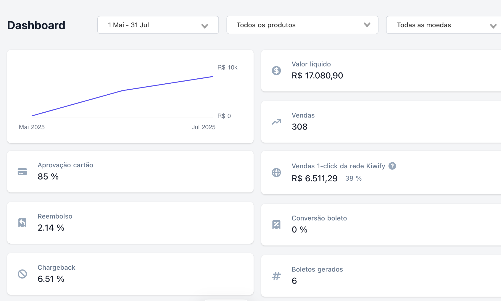Click the Dashboard page heading
The image size is (501, 301).
pos(36,25)
